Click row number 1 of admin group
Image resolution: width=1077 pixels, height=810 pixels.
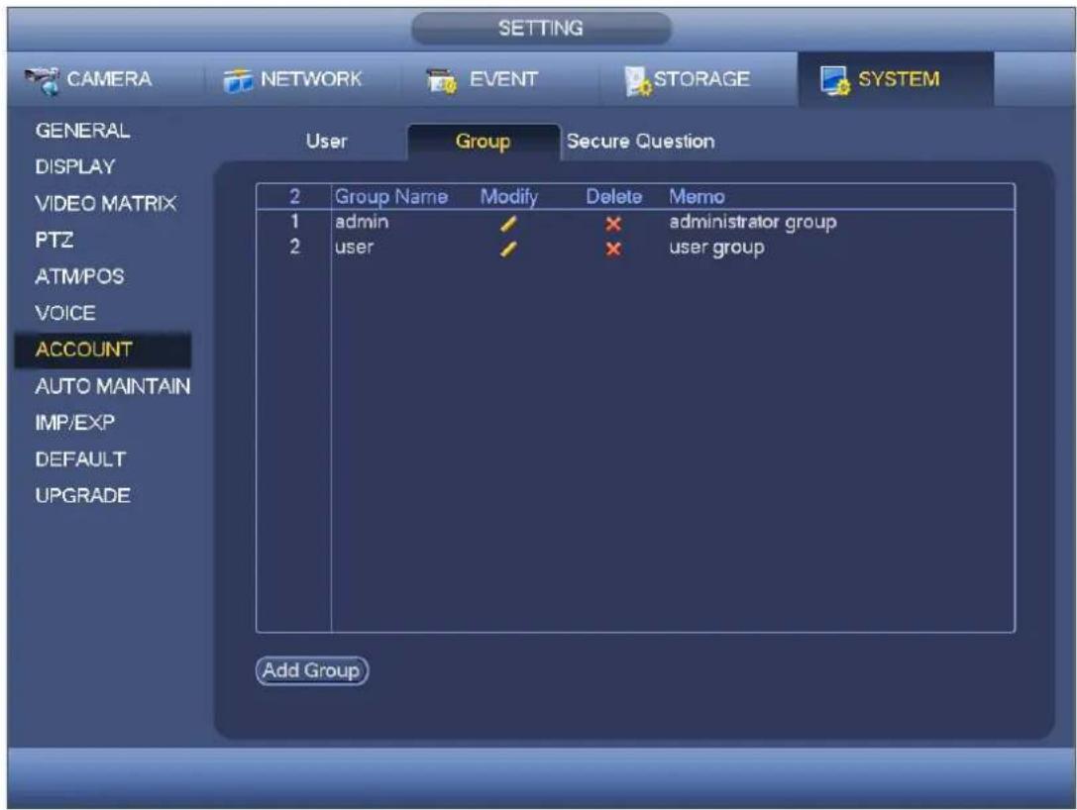294,222
